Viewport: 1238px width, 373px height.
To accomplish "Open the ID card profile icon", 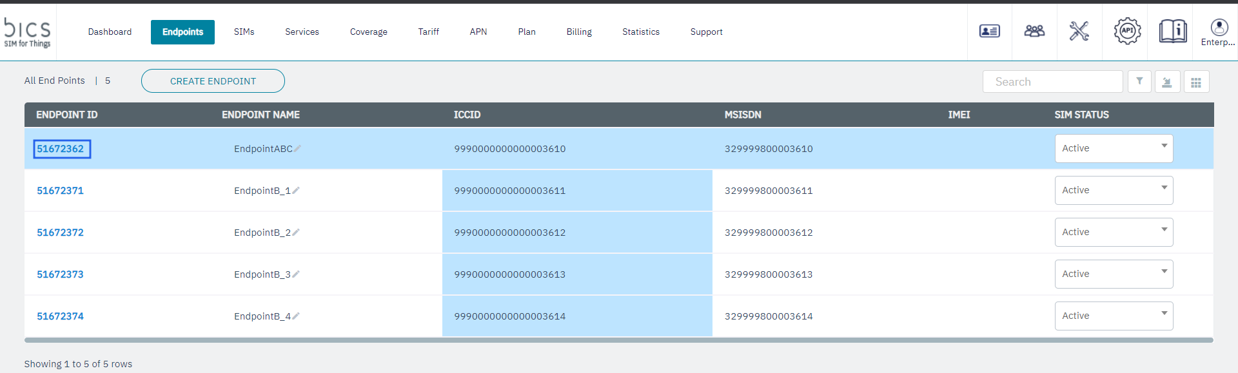I will (989, 31).
